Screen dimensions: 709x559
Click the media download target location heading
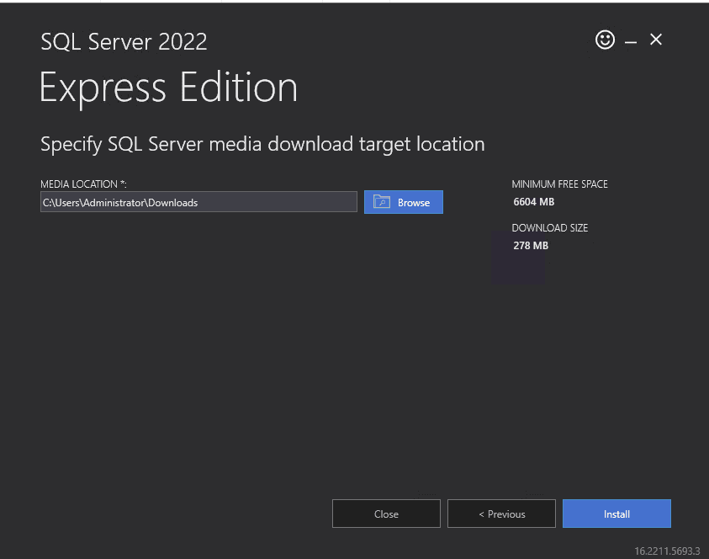click(x=262, y=145)
